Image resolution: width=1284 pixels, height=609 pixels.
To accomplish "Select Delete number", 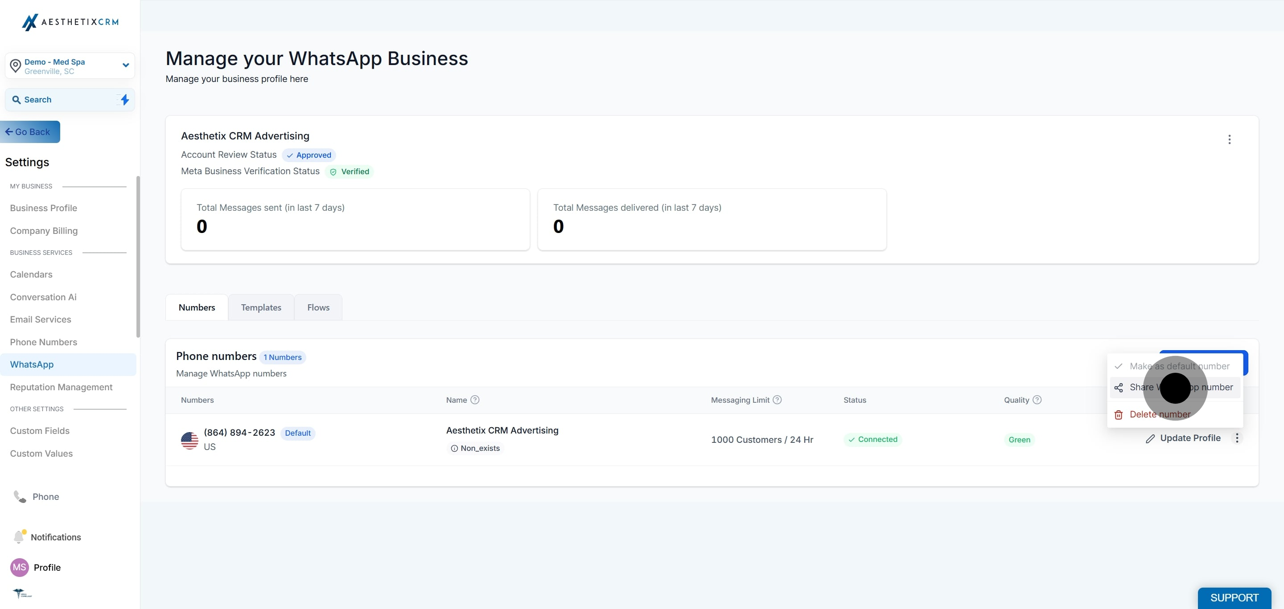I will (x=1175, y=414).
